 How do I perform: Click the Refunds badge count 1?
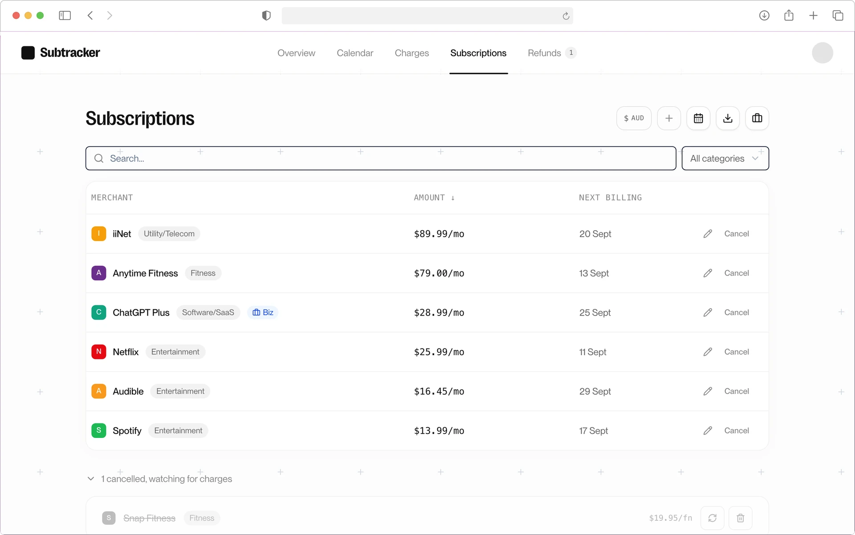[571, 53]
